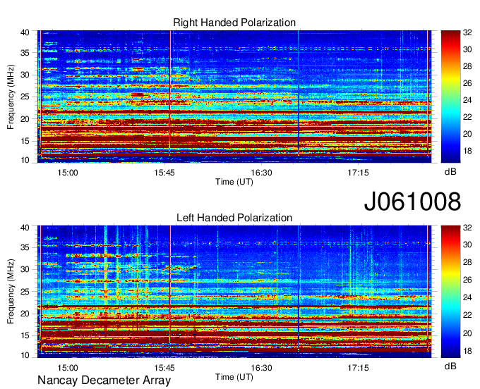Click the 28 dB value on bottom colorbar
The image size is (480, 389).
click(x=467, y=262)
